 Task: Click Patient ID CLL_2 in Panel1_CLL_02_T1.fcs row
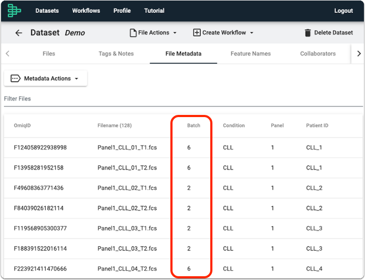coord(314,188)
